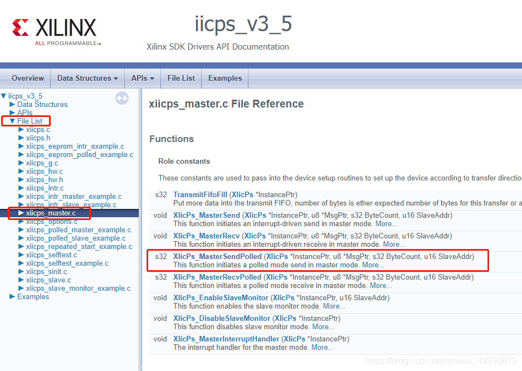
Task: Select xiicps_master.c in the file tree
Action: (51, 213)
